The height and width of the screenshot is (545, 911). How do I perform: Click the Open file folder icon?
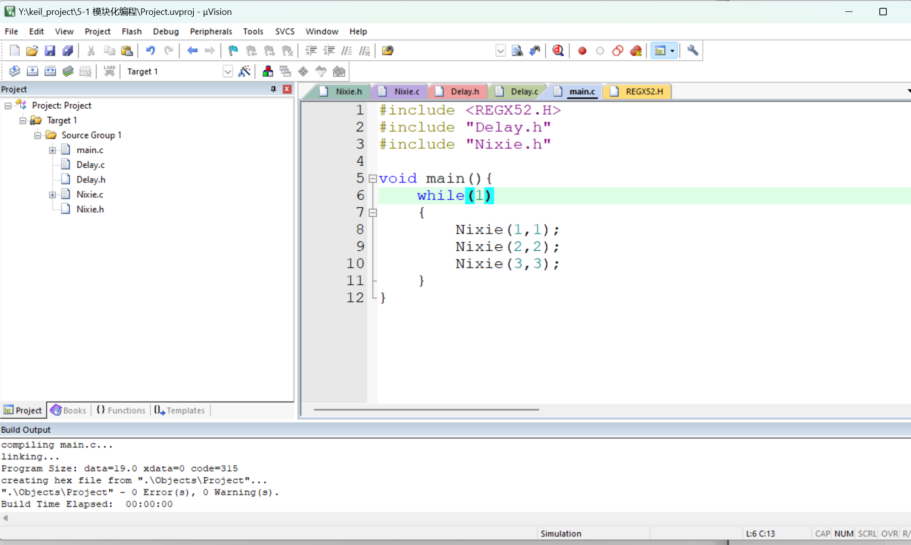click(x=32, y=50)
